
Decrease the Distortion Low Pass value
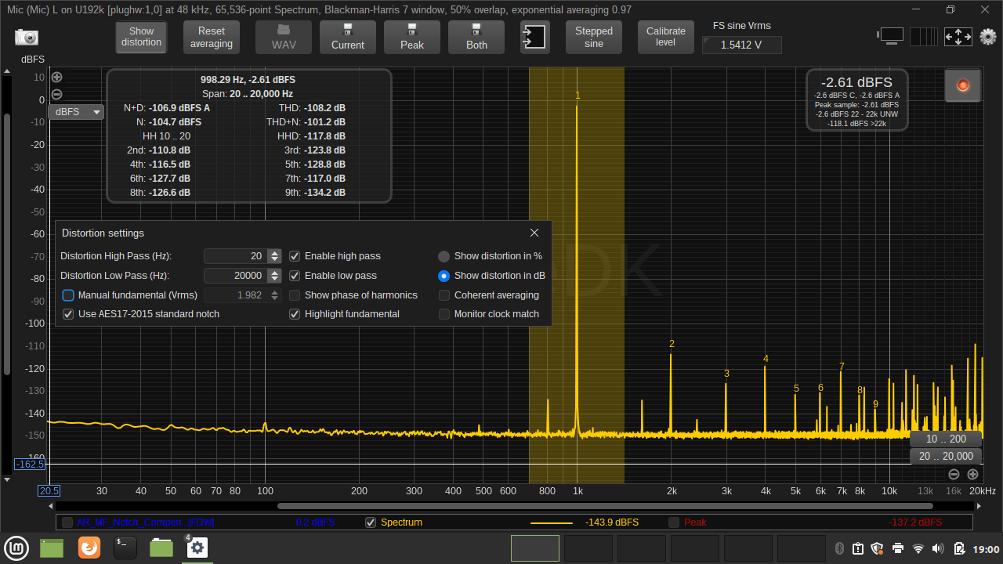(274, 280)
